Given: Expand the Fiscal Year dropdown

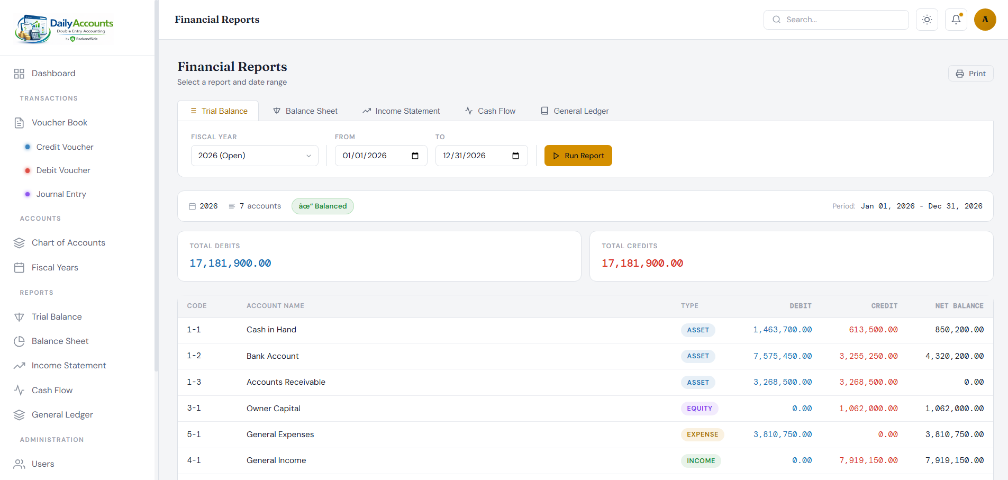Looking at the screenshot, I should click(255, 156).
